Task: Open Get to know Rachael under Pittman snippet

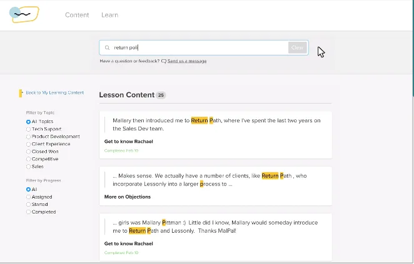Action: tap(129, 243)
